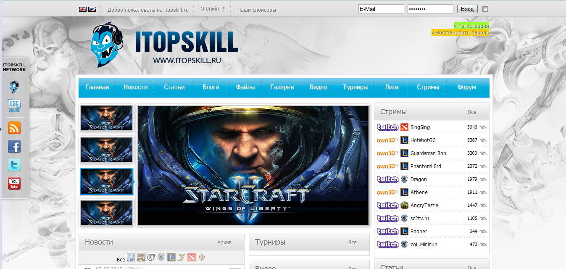566x269 pixels.
Task: Open the Twitter sidebar icon
Action: pyautogui.click(x=14, y=165)
